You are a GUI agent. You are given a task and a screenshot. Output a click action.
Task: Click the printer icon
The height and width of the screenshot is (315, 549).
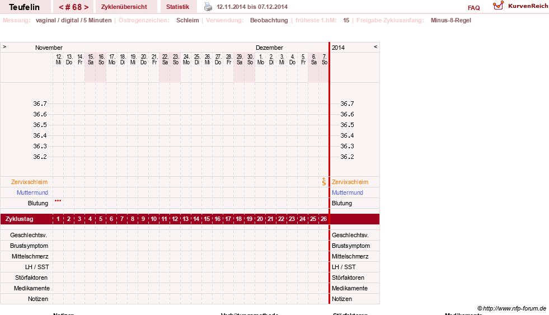[x=208, y=7]
